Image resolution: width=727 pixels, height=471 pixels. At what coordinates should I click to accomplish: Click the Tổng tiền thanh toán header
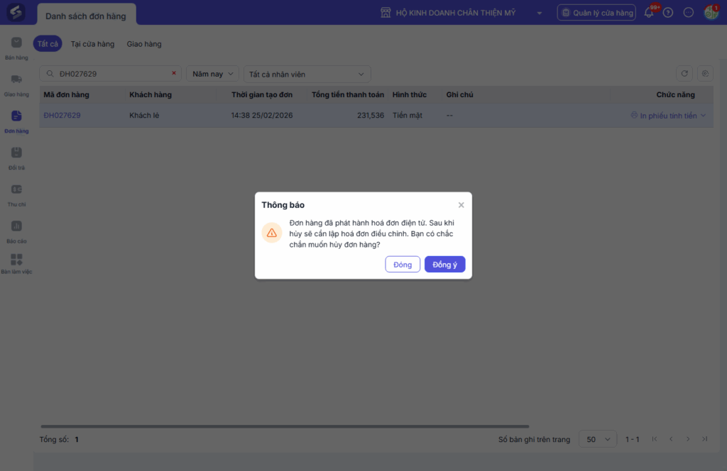pyautogui.click(x=348, y=94)
